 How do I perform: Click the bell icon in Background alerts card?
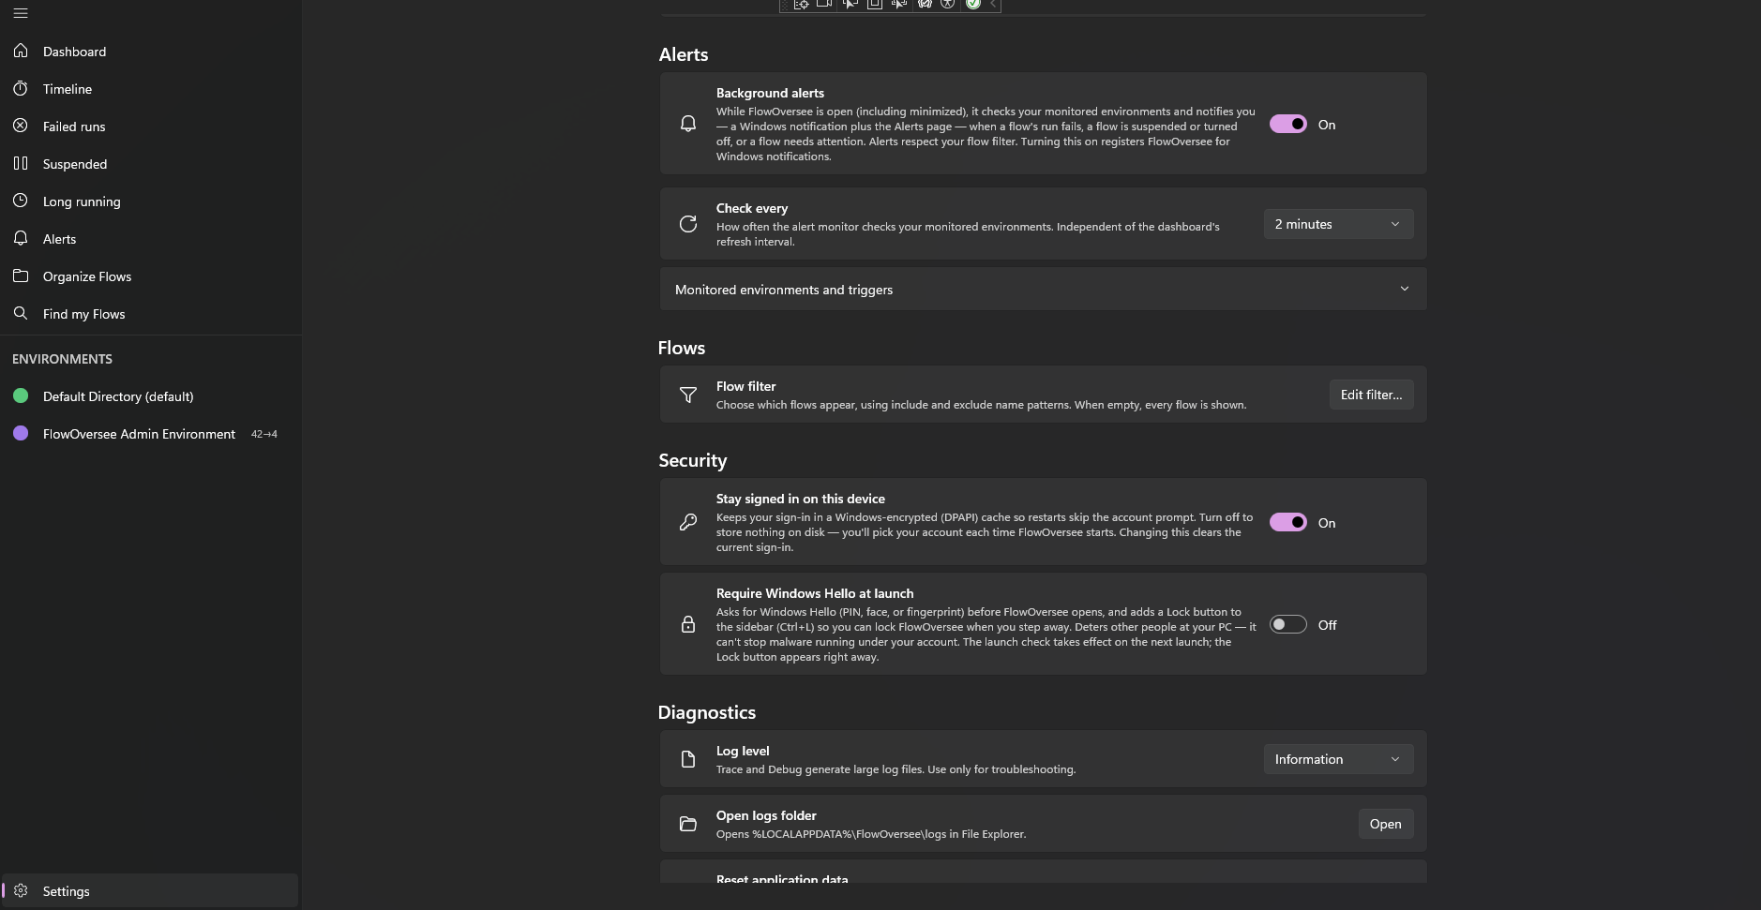pos(688,124)
